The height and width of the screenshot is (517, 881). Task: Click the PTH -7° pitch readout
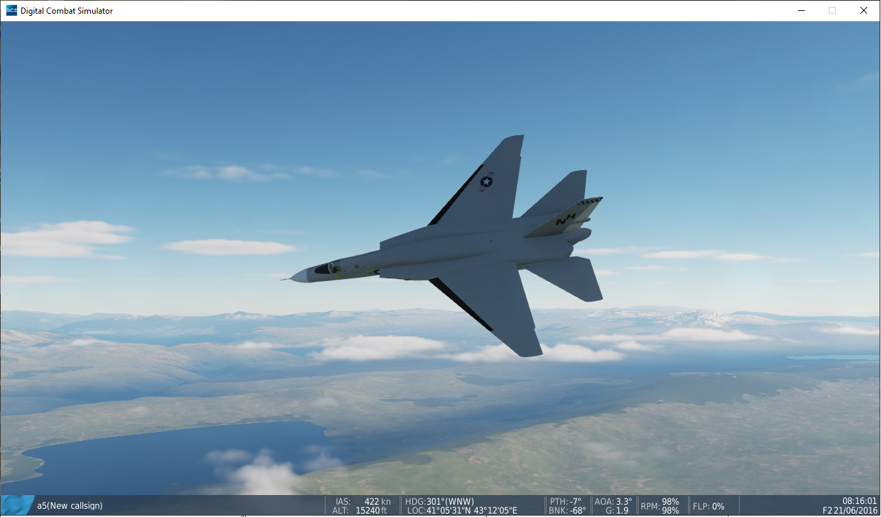pyautogui.click(x=565, y=501)
